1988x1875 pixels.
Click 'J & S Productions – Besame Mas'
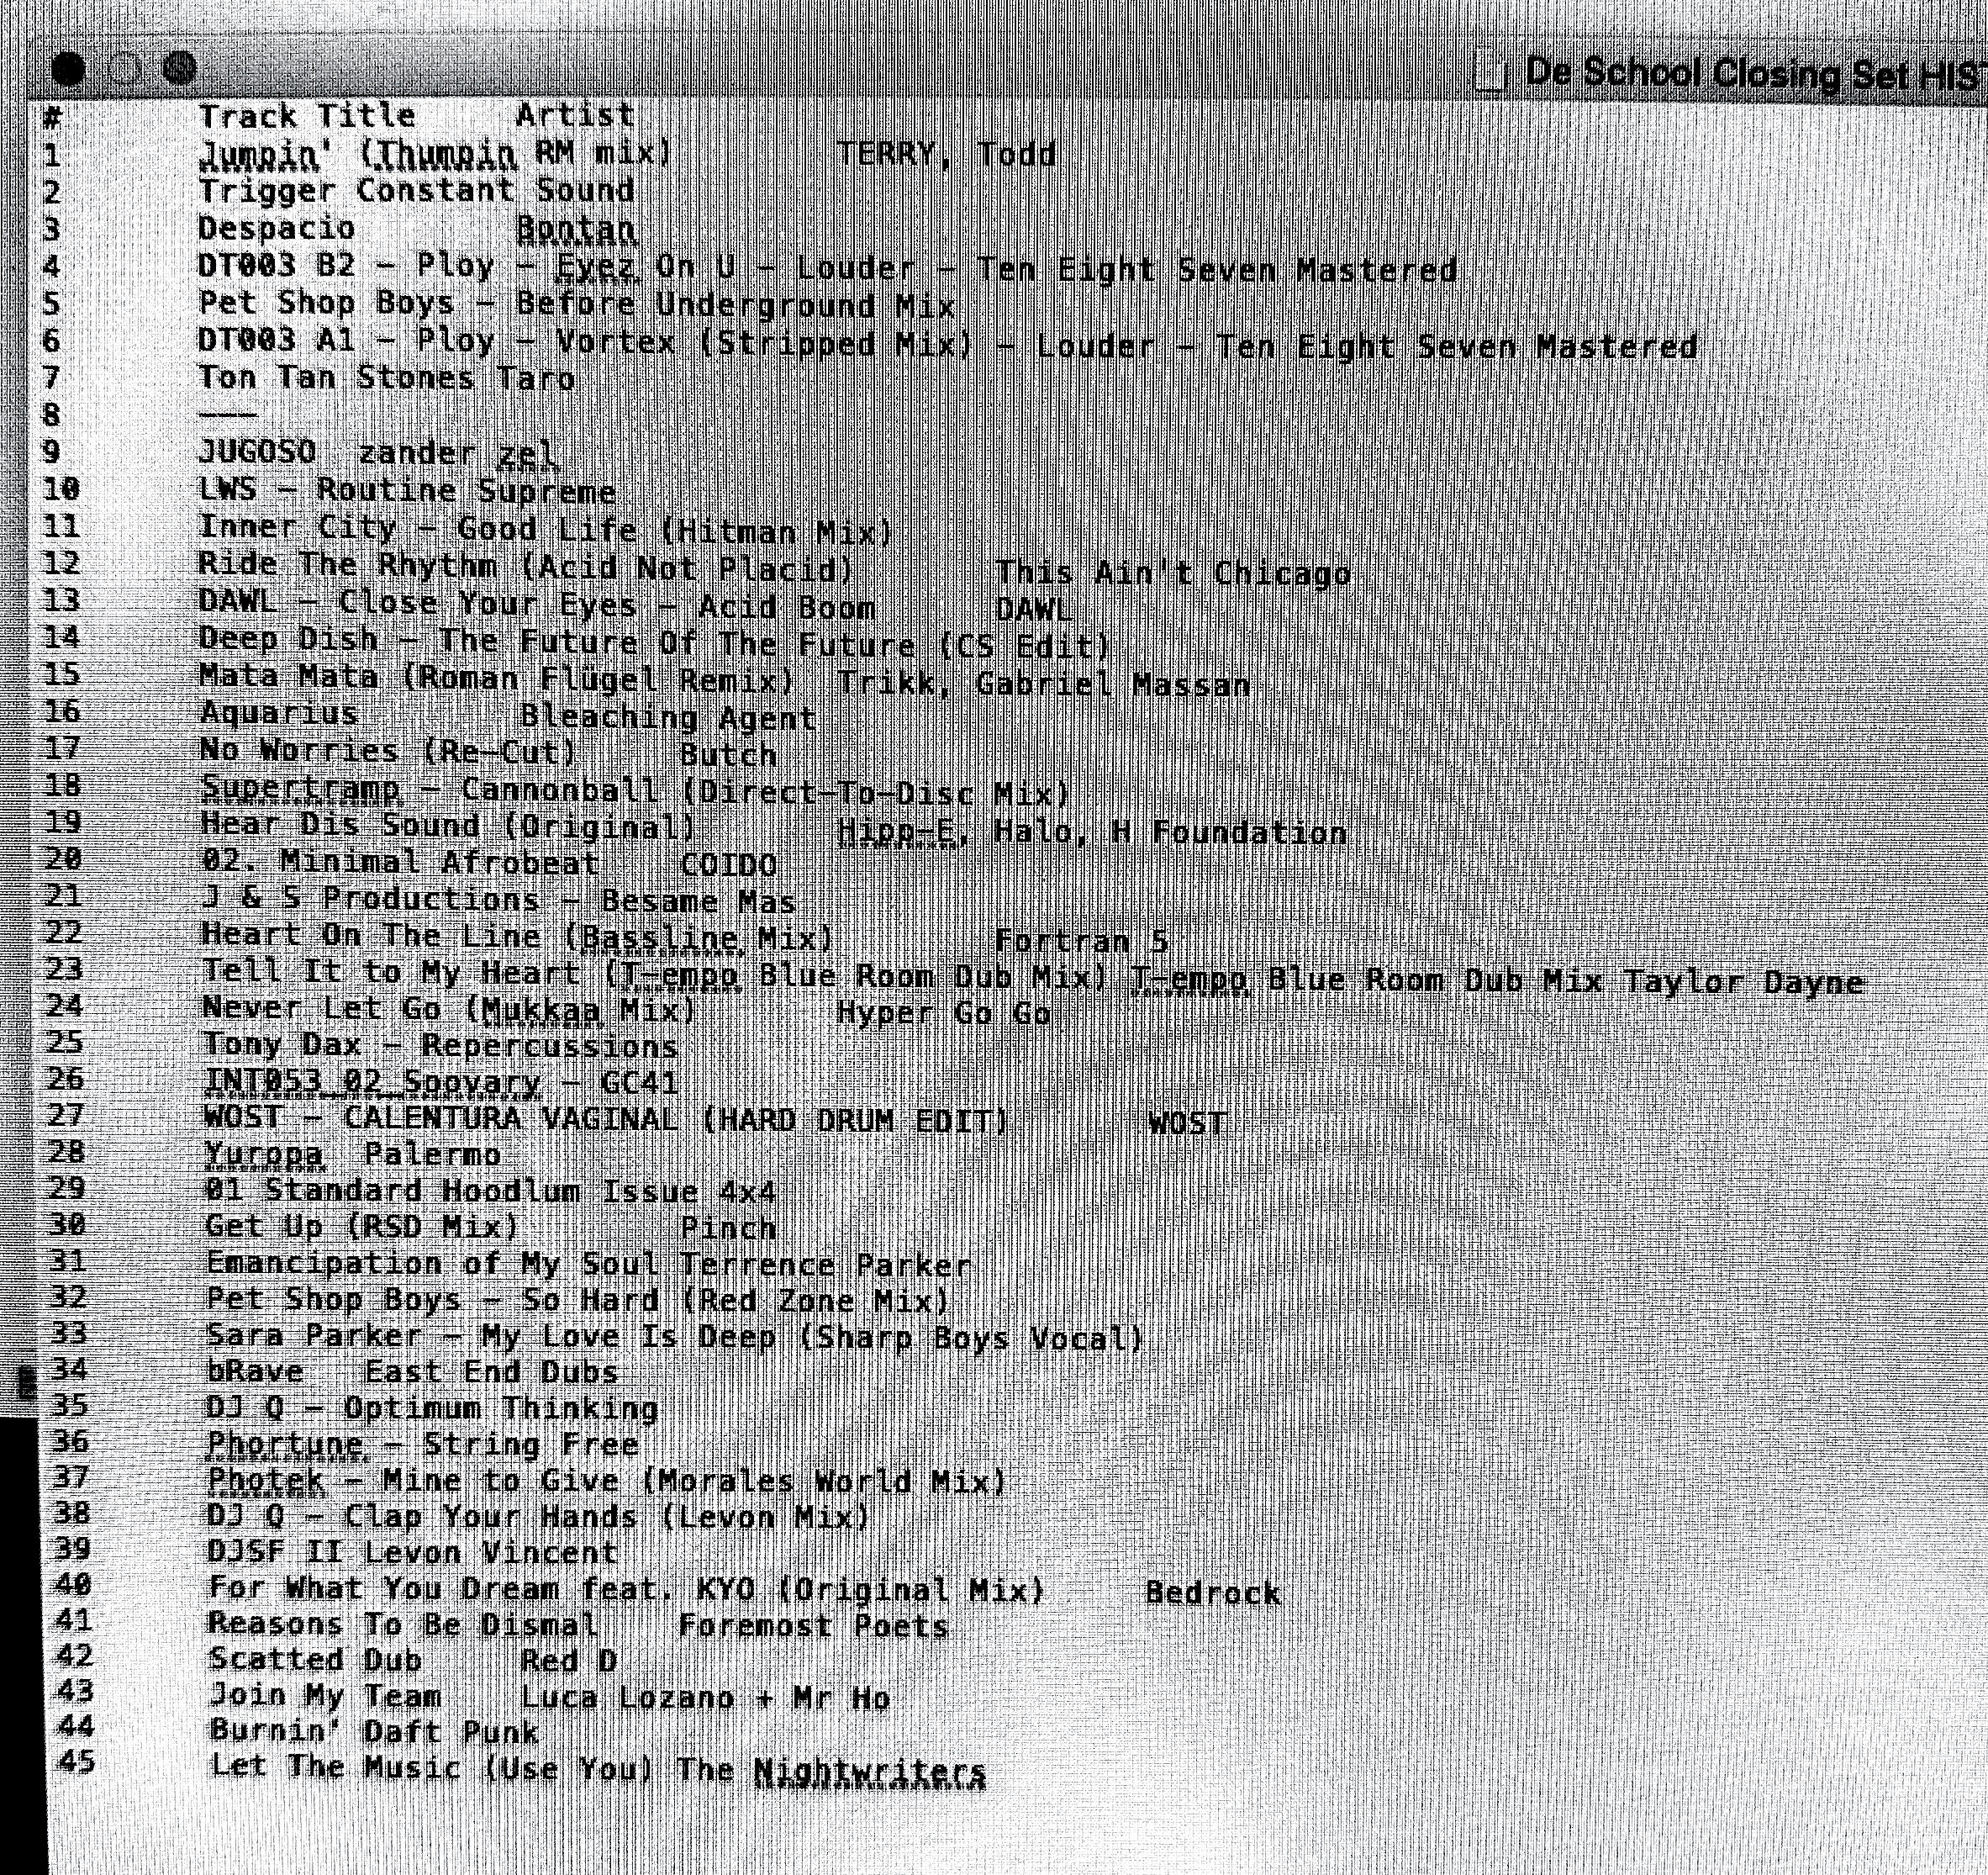498,900
